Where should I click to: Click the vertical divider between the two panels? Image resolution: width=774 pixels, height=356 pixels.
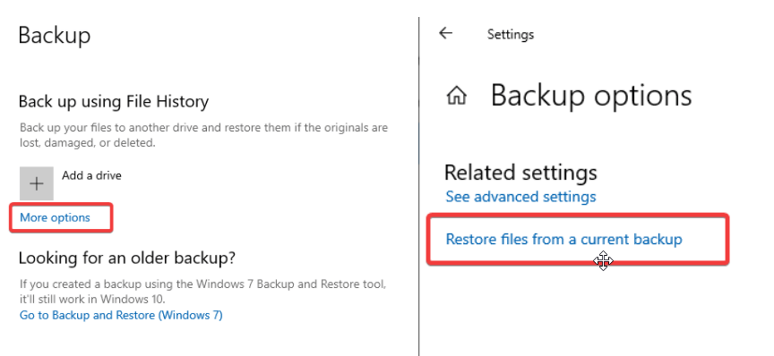tap(418, 186)
